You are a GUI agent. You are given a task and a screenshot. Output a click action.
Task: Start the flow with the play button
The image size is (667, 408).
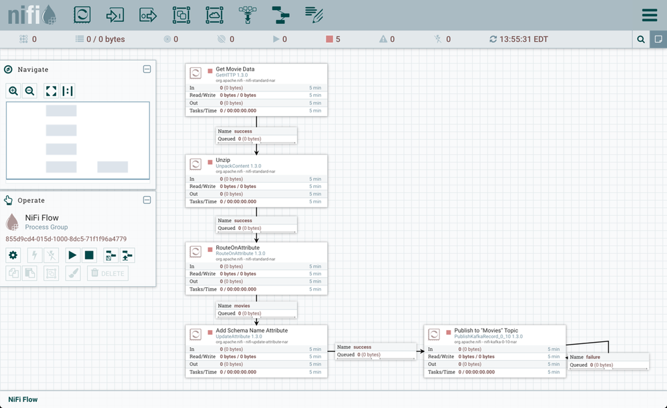tap(73, 255)
